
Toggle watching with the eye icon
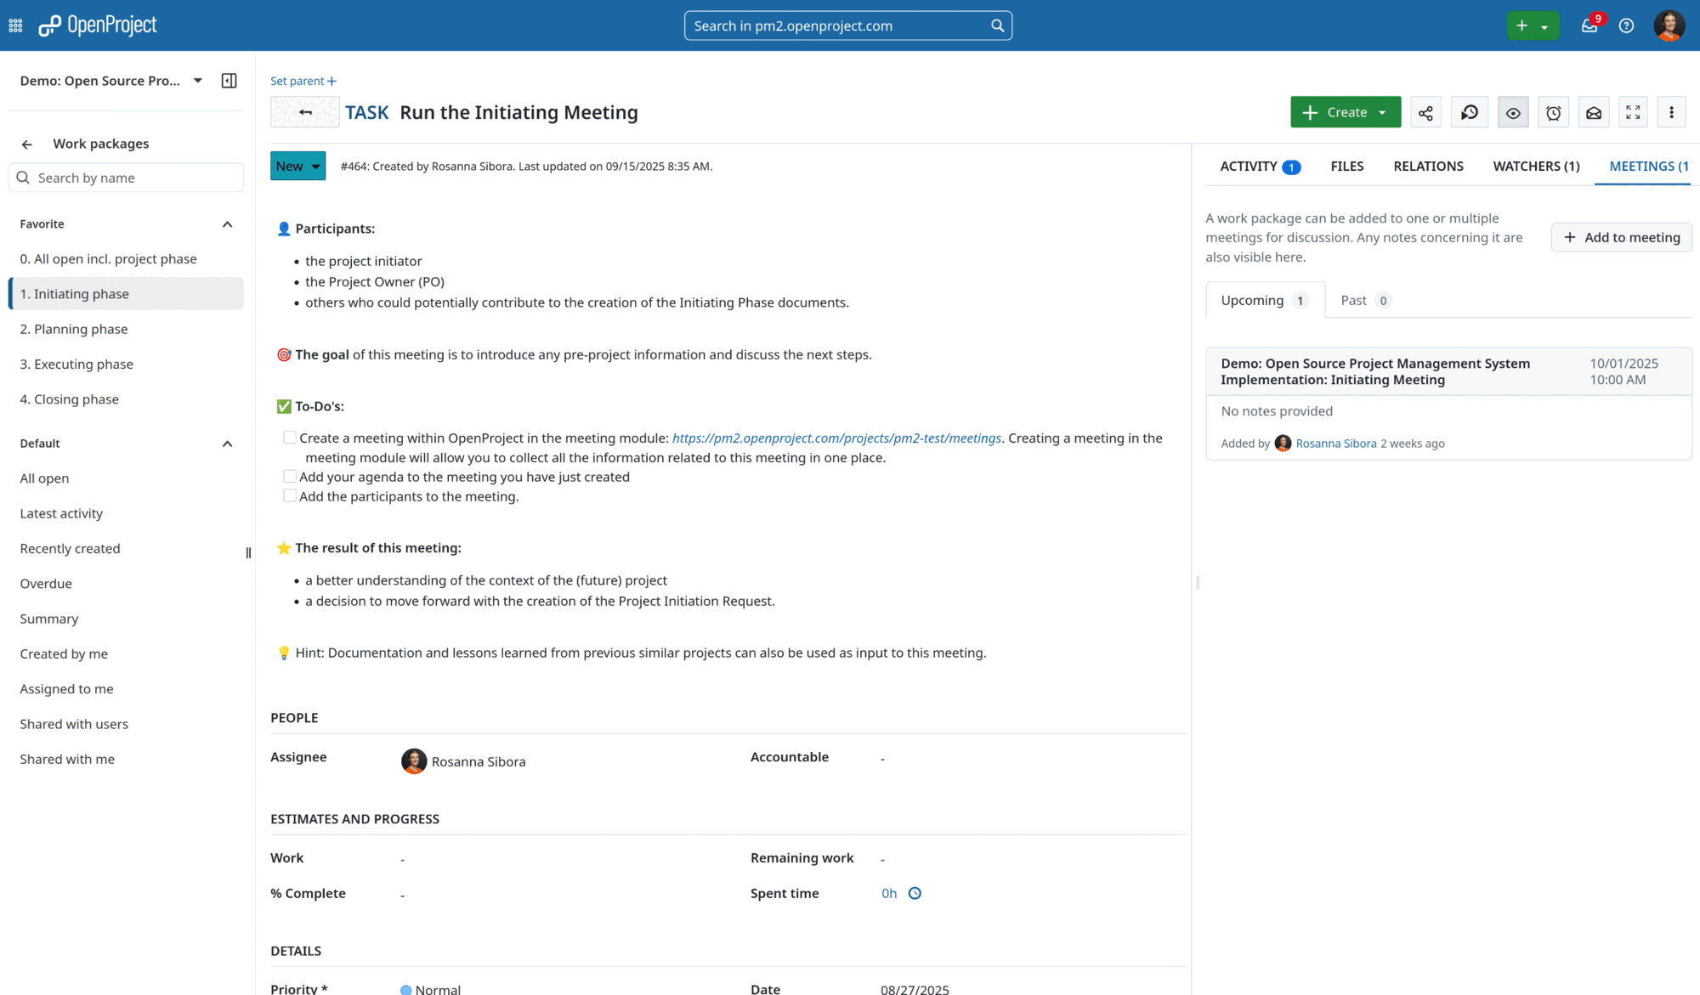click(x=1513, y=111)
